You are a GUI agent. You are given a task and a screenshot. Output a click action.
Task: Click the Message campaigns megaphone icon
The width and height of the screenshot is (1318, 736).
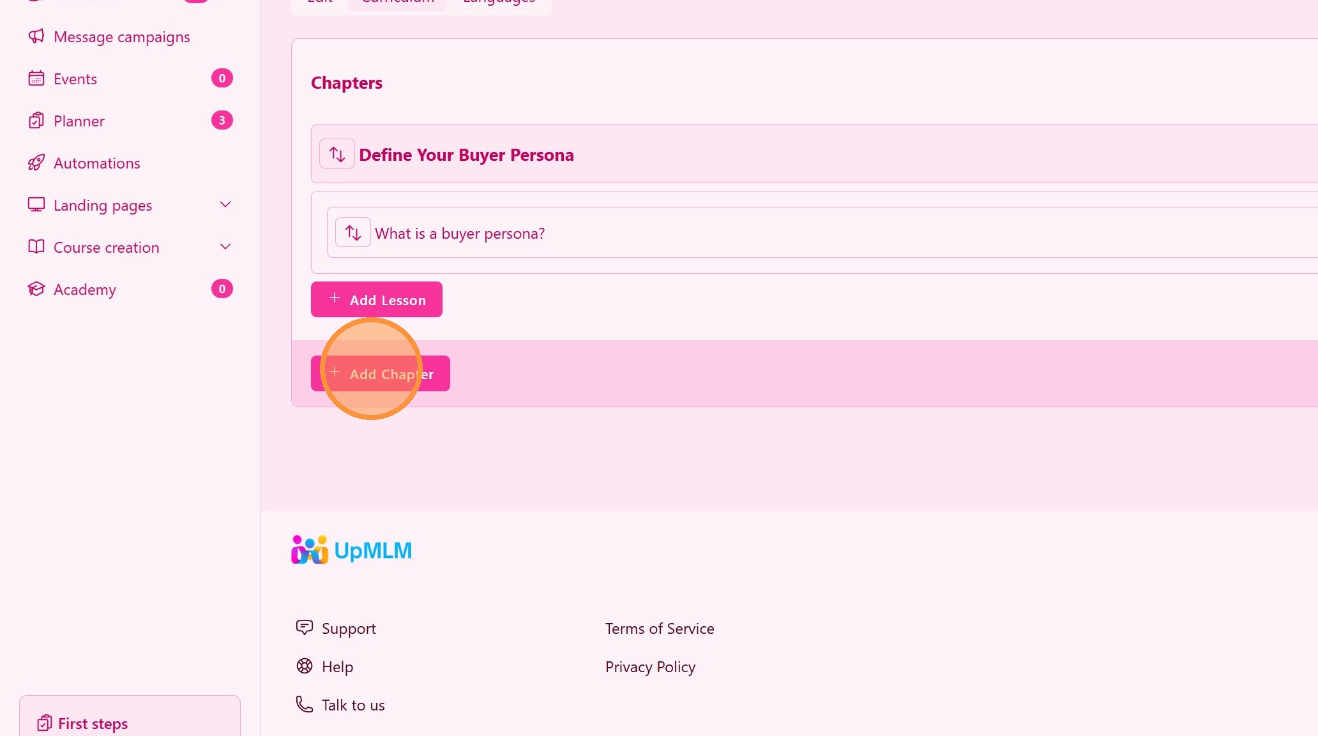click(36, 36)
